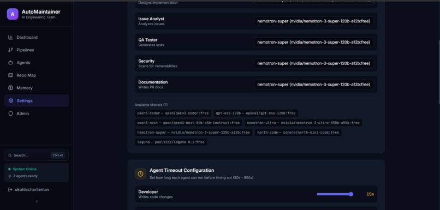
Task: Click the north-code model chip
Action: coord(298,133)
